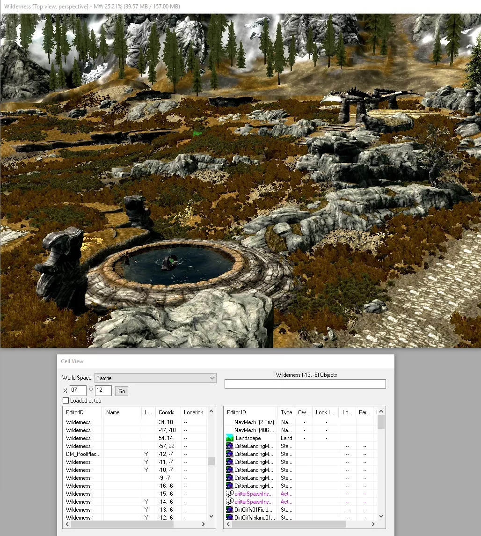Sort cell list by Coords column header
The width and height of the screenshot is (481, 536).
168,412
